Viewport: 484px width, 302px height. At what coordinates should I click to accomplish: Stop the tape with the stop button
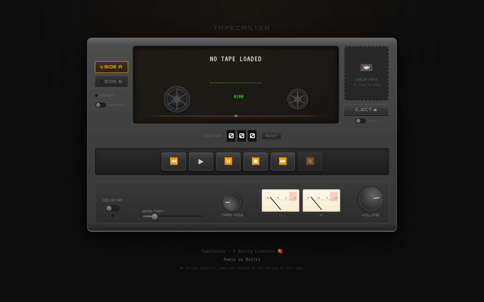256,162
